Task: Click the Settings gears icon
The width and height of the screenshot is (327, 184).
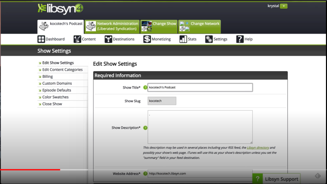Action: 209,39
